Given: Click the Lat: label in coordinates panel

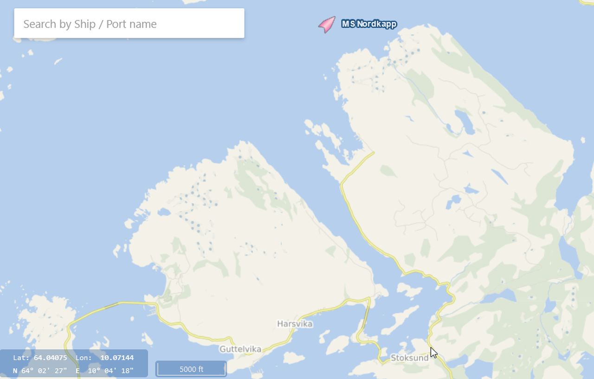Looking at the screenshot, I should pyautogui.click(x=21, y=358).
